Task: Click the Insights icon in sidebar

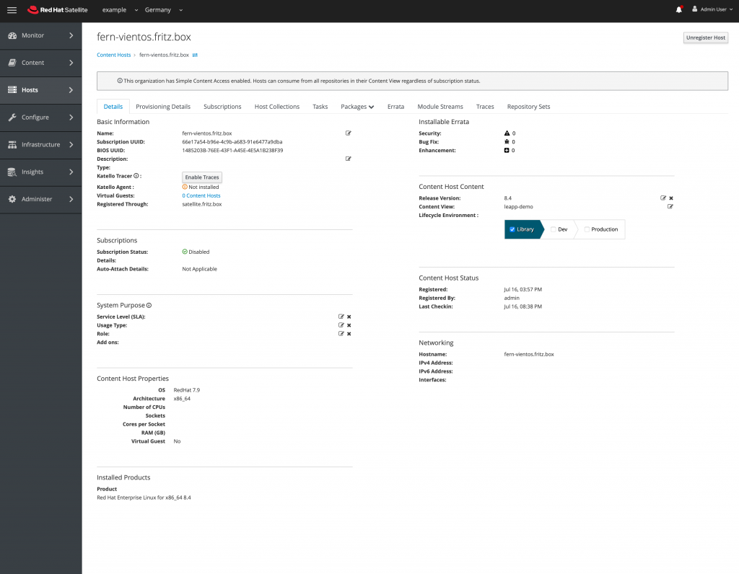Action: click(12, 172)
